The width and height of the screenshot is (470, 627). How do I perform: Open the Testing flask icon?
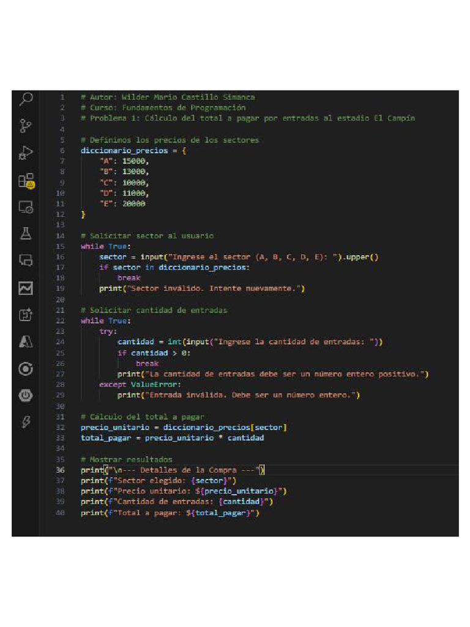pyautogui.click(x=26, y=233)
